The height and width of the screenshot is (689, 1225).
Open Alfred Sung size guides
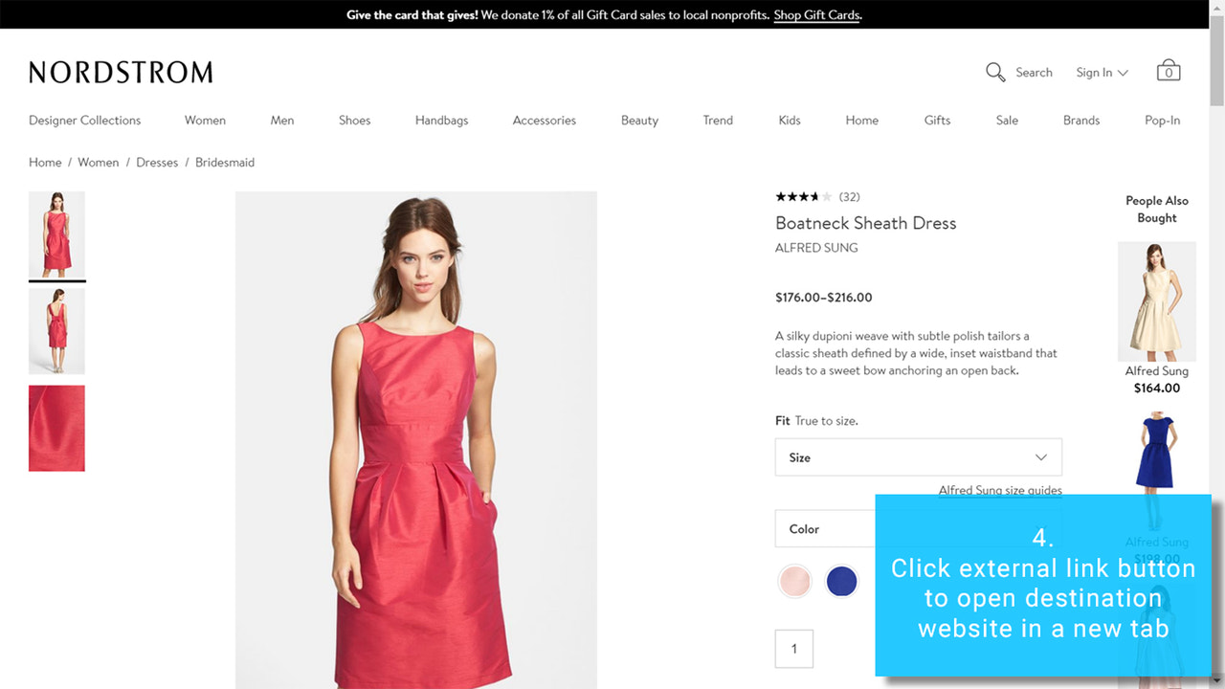pyautogui.click(x=1000, y=490)
